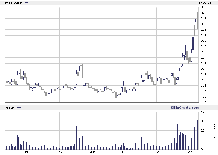
Task: Click the 2.0 price axis label
Action: 203,80
